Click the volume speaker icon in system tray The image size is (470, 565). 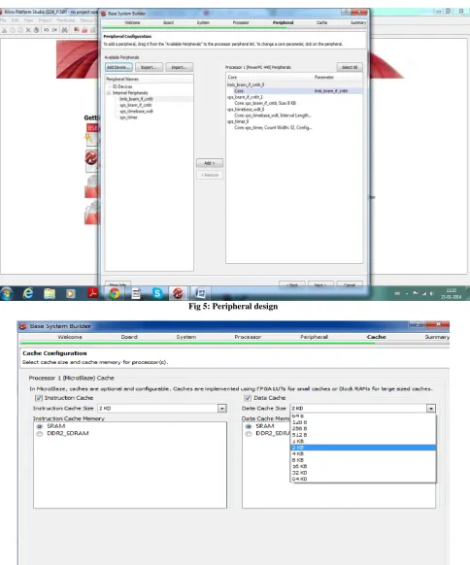click(431, 294)
